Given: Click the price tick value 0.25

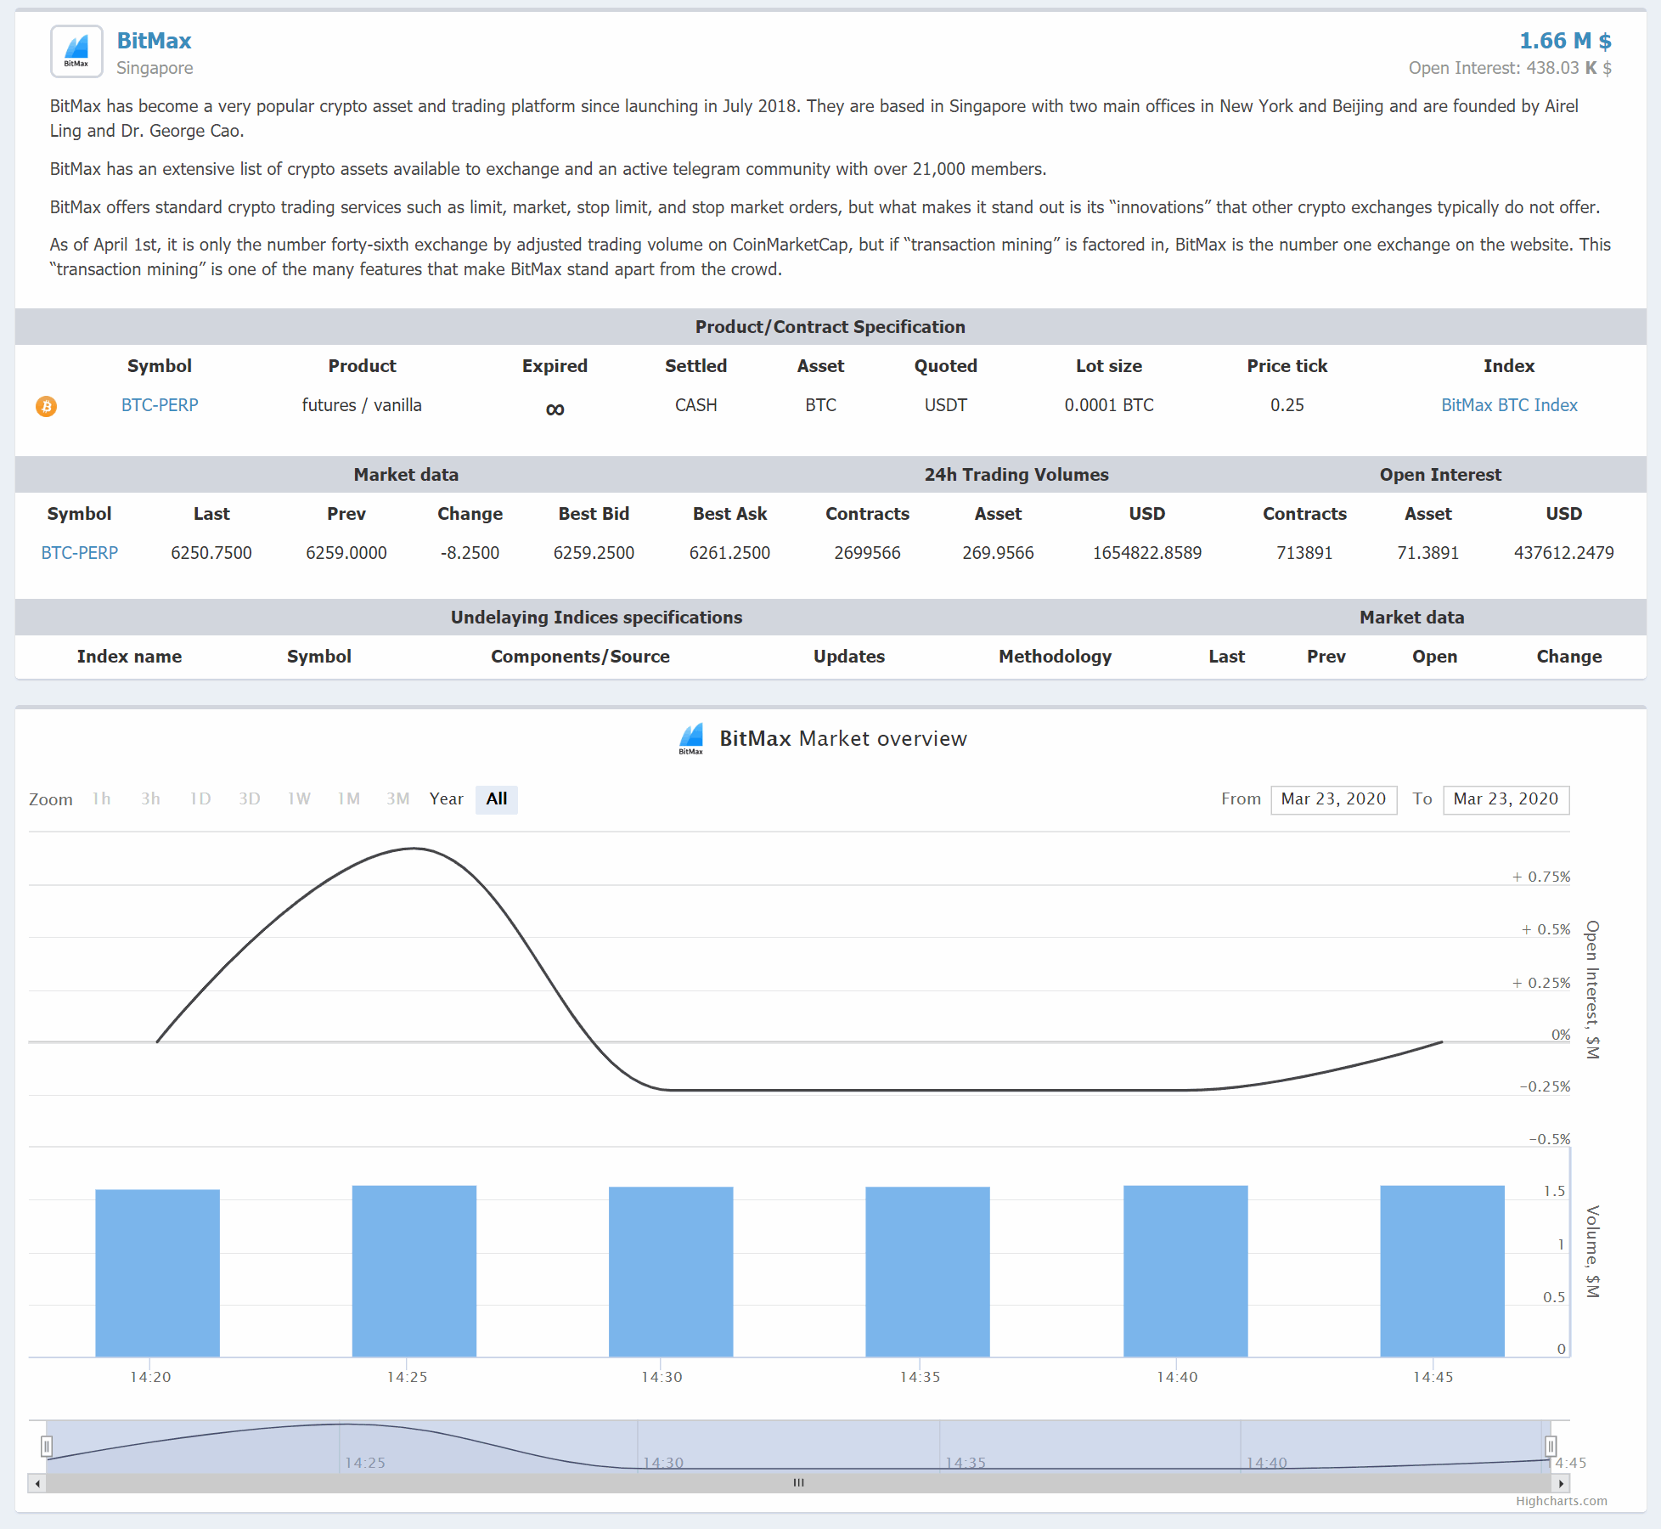Looking at the screenshot, I should coord(1287,405).
